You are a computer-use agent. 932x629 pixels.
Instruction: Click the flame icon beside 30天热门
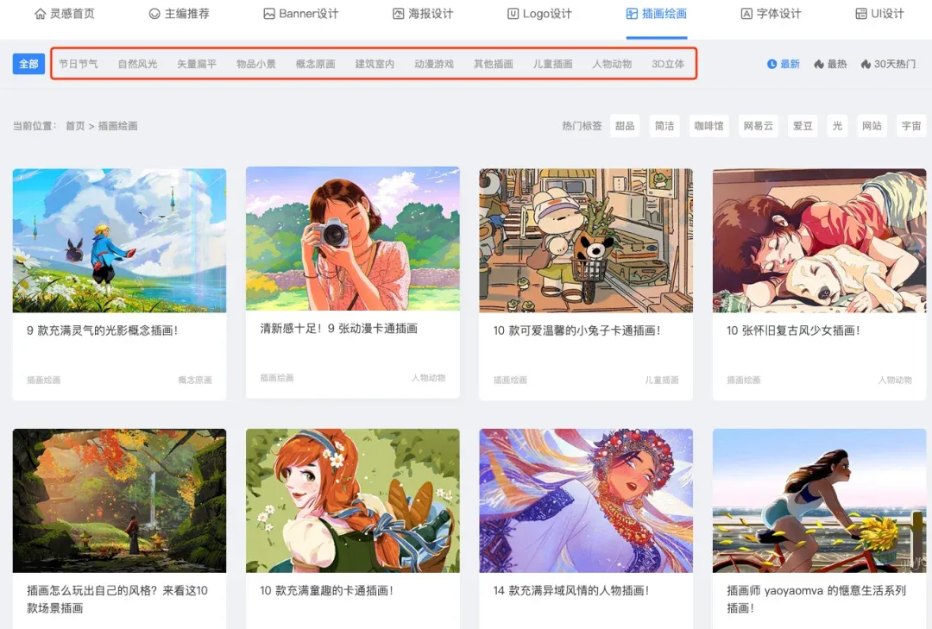point(866,64)
